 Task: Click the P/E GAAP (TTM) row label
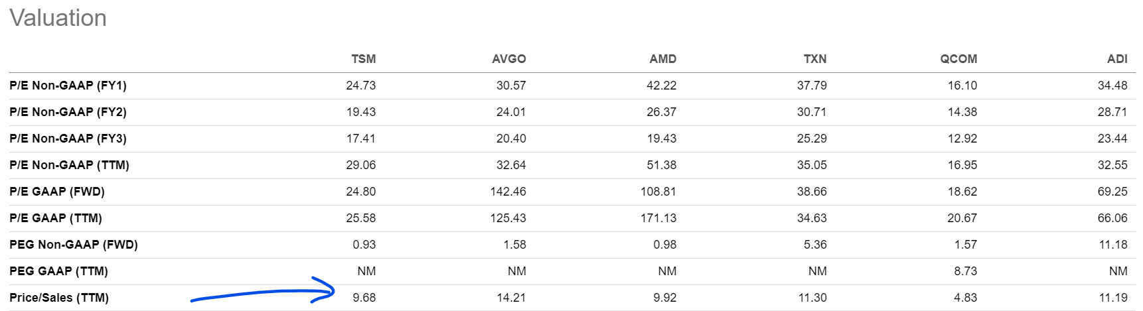(56, 218)
